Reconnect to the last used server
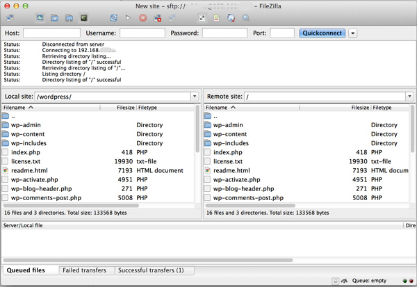417x287 pixels. [x=172, y=18]
